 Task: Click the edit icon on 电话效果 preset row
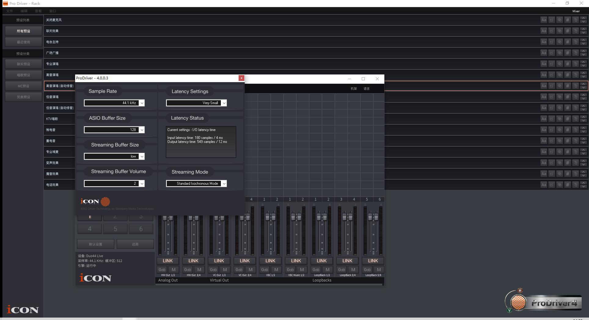[551, 185]
